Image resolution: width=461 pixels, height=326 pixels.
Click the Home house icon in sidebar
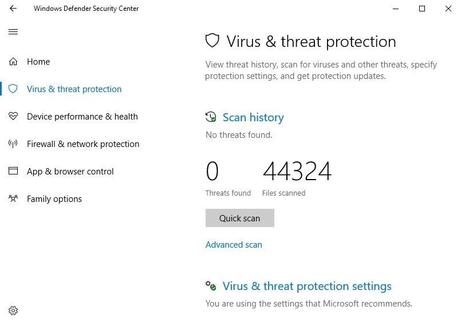coord(13,62)
